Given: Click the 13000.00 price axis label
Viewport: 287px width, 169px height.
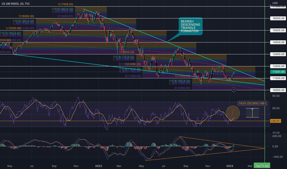Looking at the screenshot, I should pyautogui.click(x=278, y=54).
